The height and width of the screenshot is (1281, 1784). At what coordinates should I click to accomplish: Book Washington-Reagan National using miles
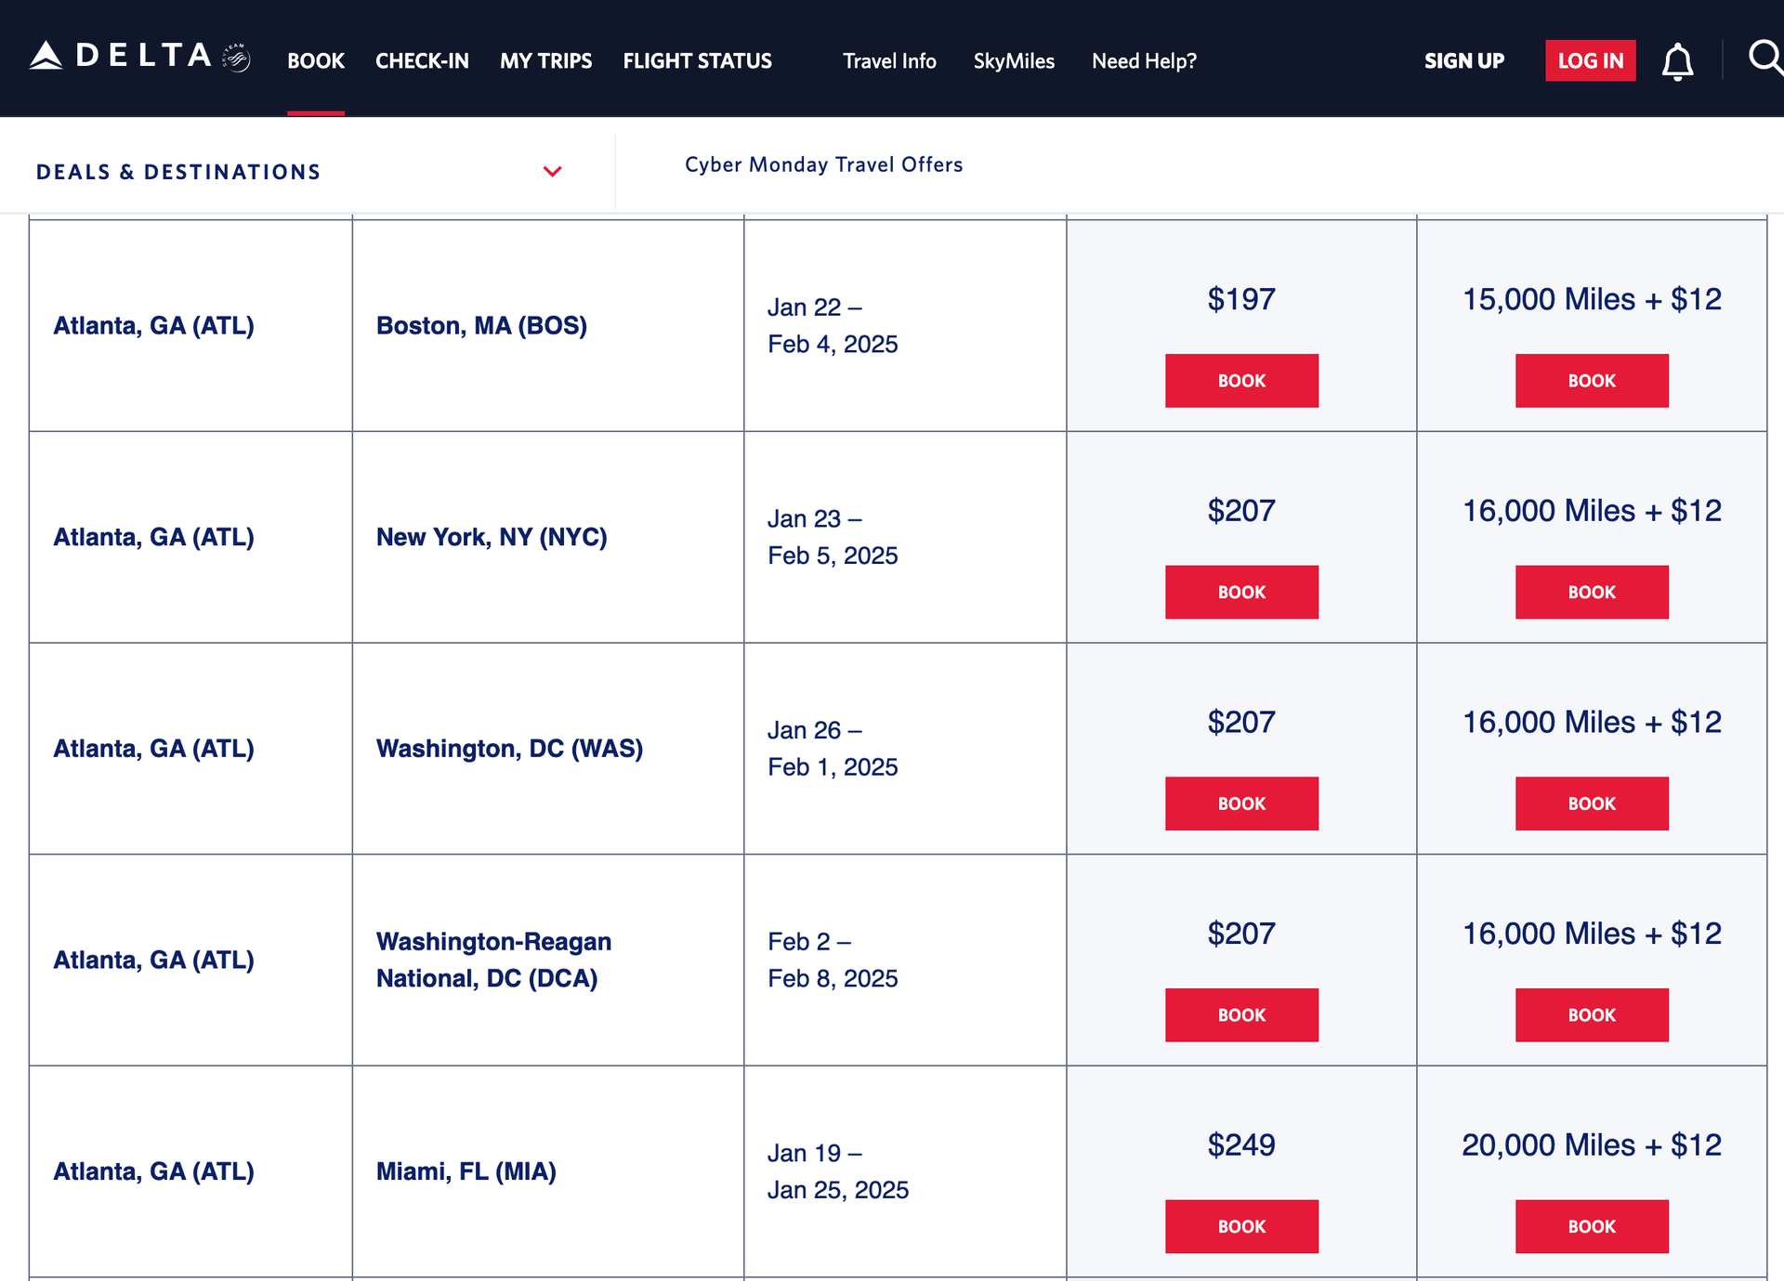[1592, 1015]
